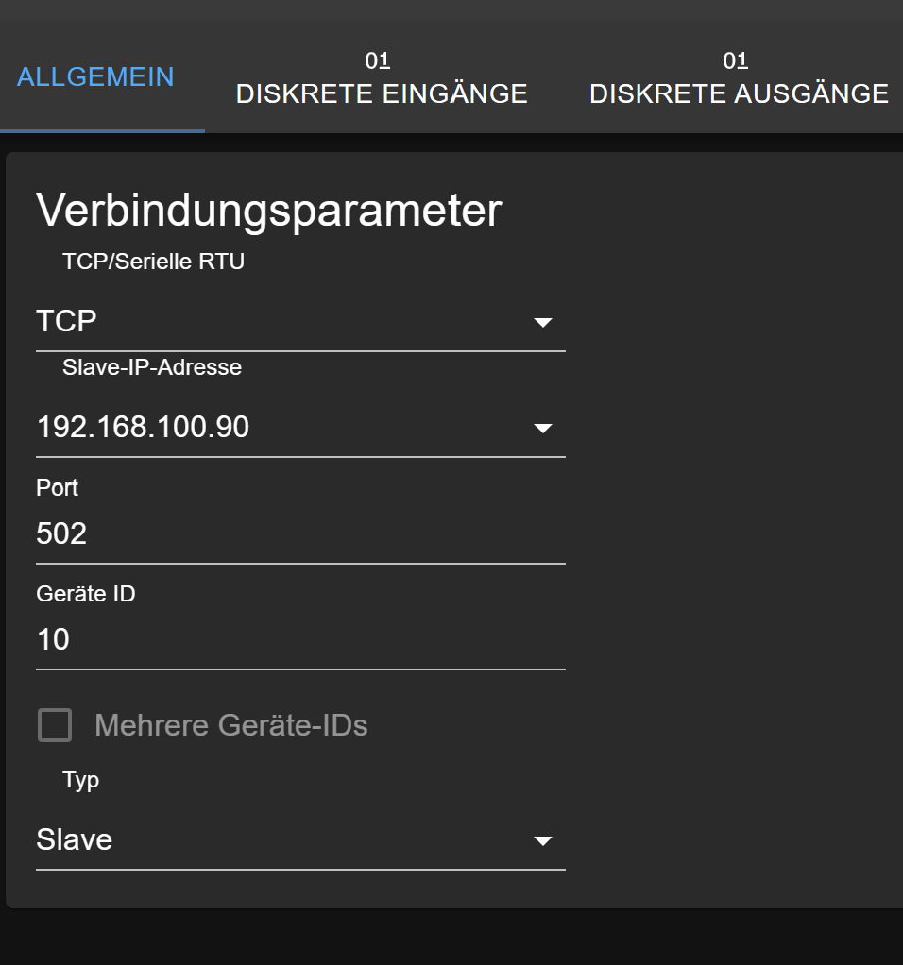Click the TCP/Serielle RTU dropdown arrow

(542, 323)
